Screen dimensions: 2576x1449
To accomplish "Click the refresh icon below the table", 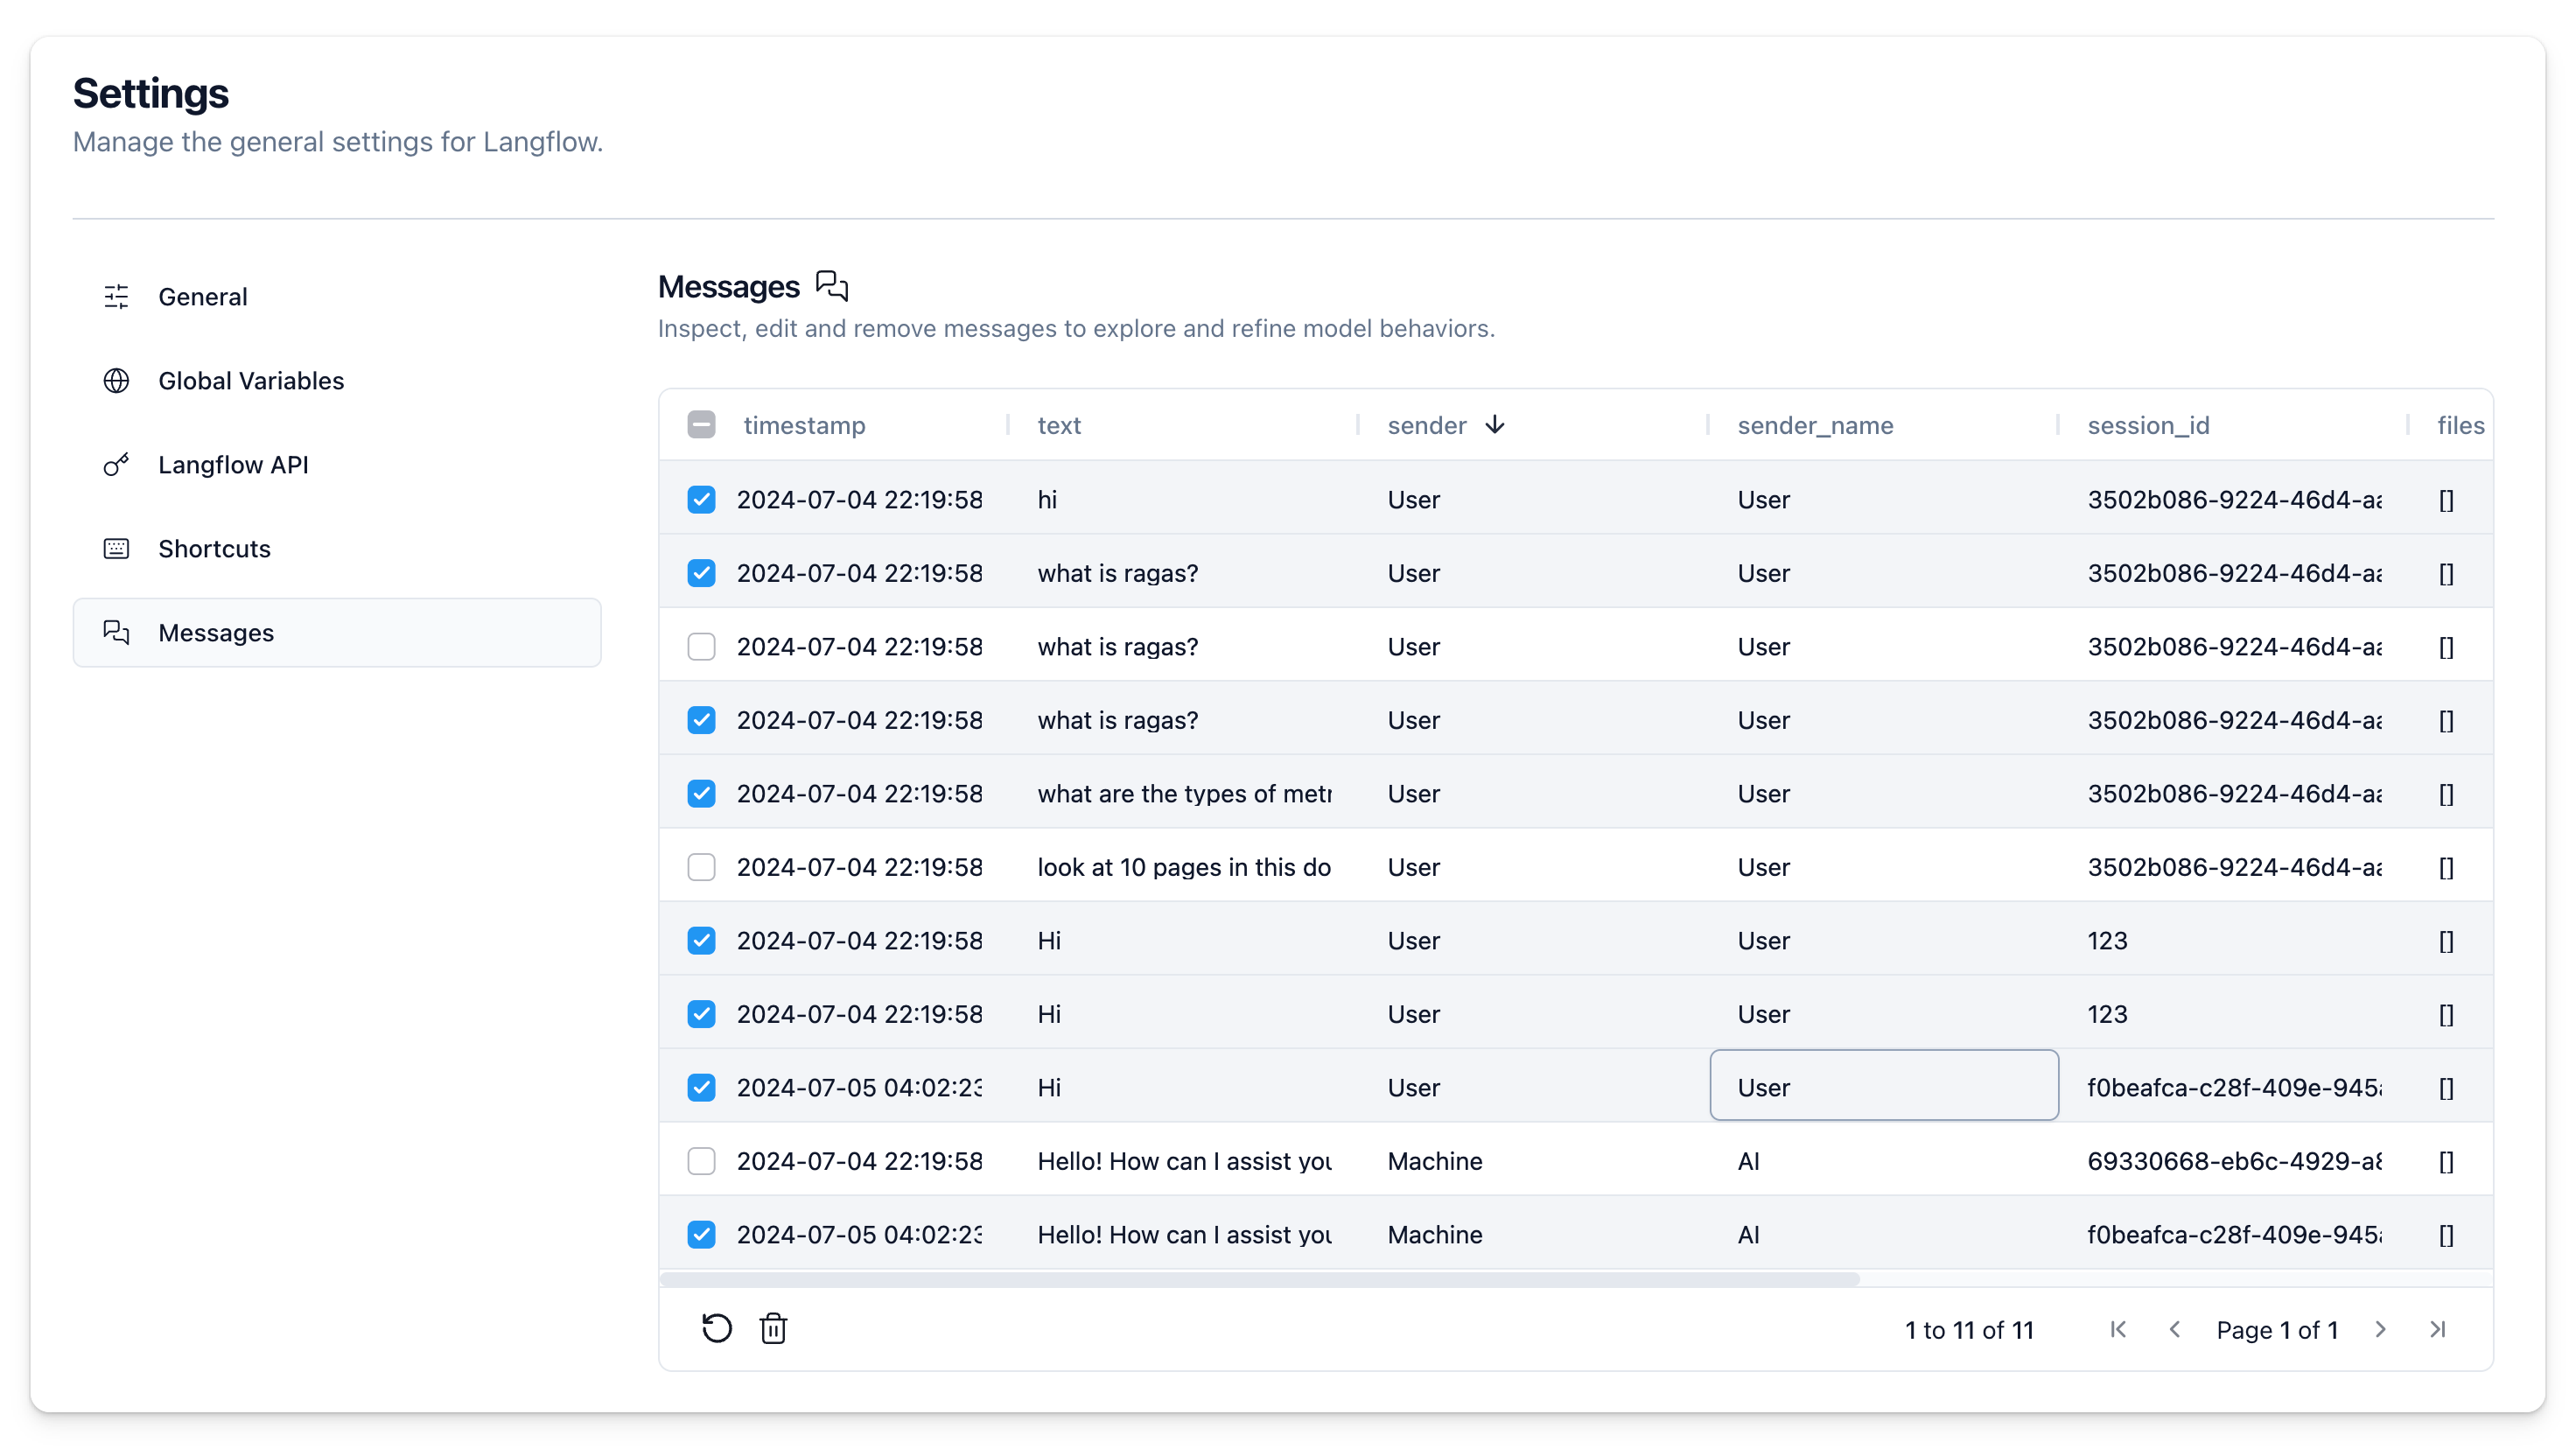I will click(716, 1328).
